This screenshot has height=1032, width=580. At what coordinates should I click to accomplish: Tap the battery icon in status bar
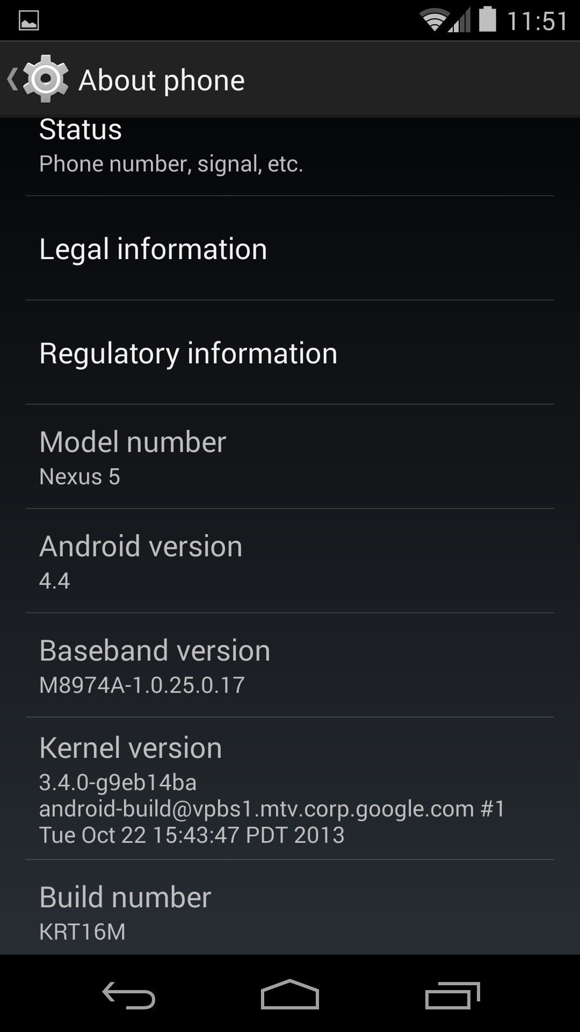[x=487, y=19]
